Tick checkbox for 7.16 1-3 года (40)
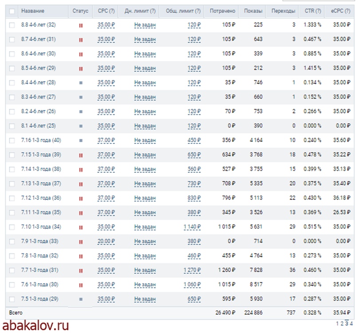The image size is (358, 333). click(x=12, y=141)
